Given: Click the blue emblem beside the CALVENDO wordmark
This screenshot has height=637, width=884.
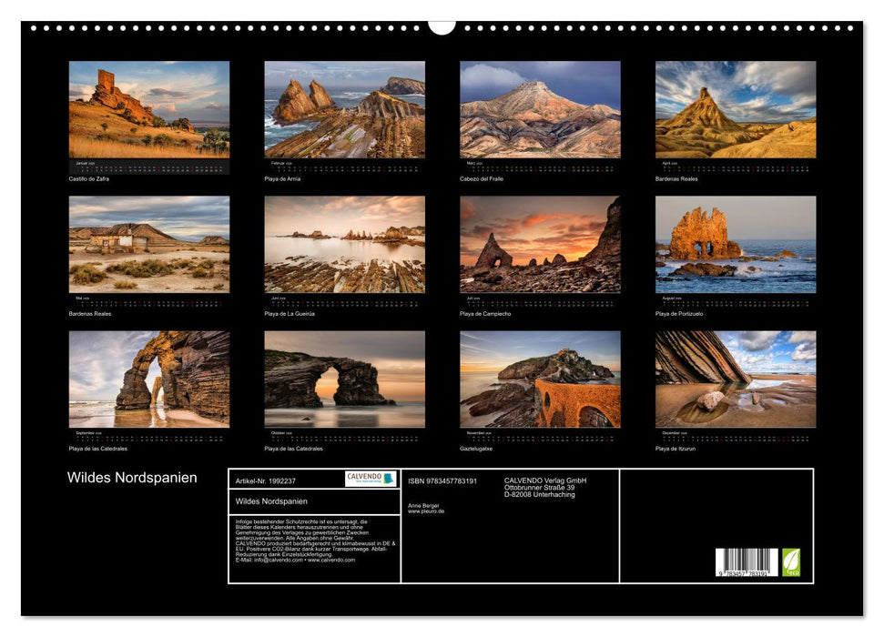Looking at the screenshot, I should (387, 480).
